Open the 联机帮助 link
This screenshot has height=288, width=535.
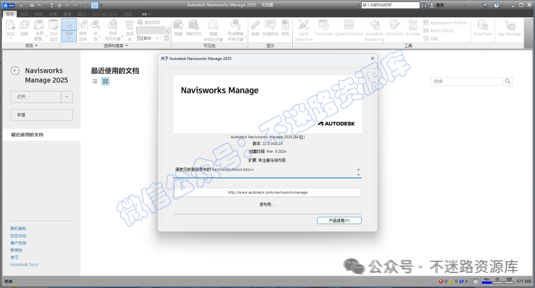(18, 229)
